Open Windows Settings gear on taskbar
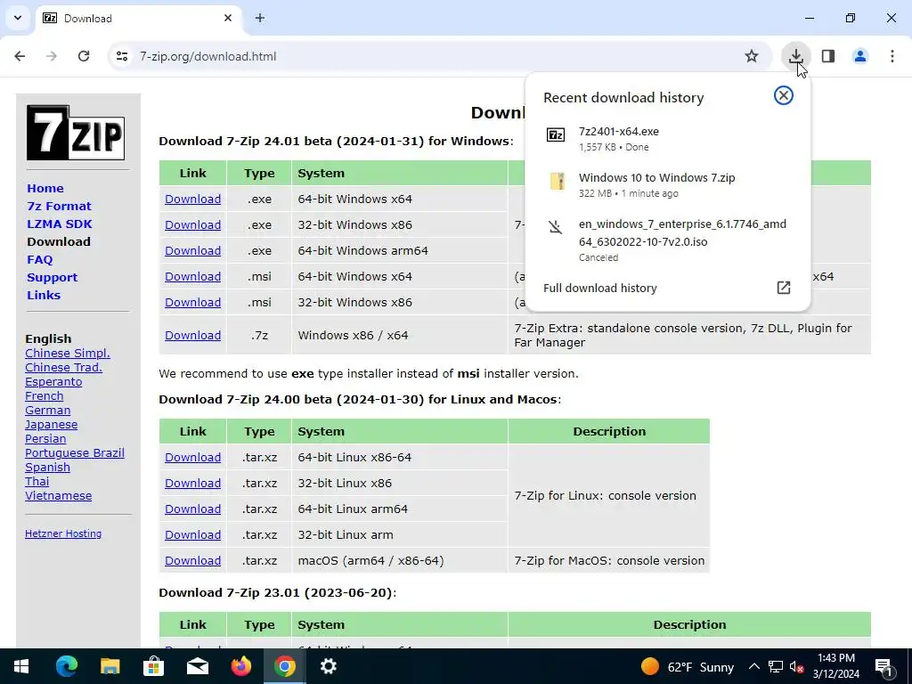 pos(328,666)
